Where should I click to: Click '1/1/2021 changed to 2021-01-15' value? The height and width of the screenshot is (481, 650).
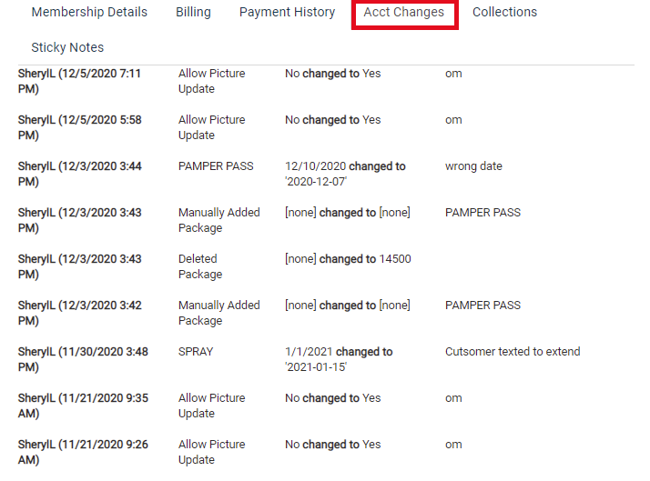point(339,359)
